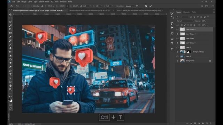Select the Rectangular Marquee tool
Image resolution: width=223 pixels, height=125 pixels.
10,18
